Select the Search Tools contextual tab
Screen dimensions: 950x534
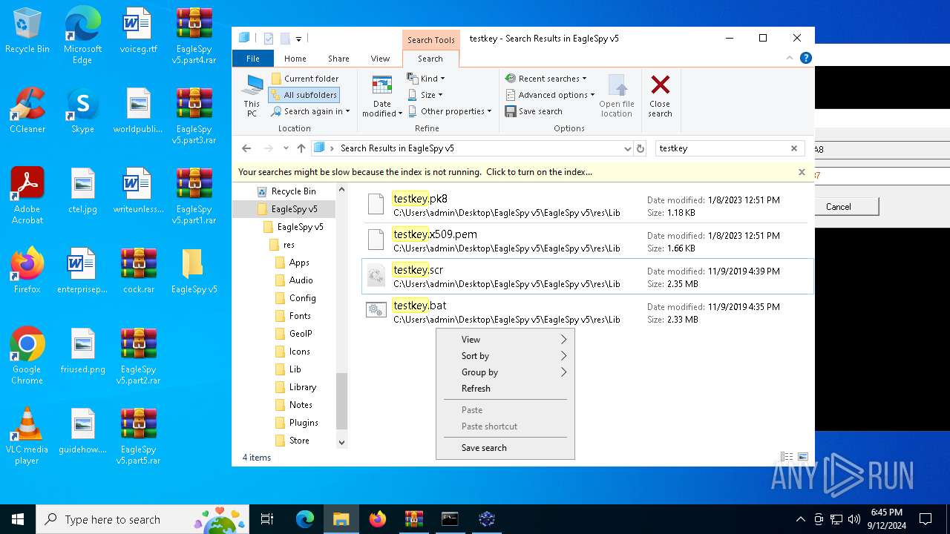tap(430, 40)
